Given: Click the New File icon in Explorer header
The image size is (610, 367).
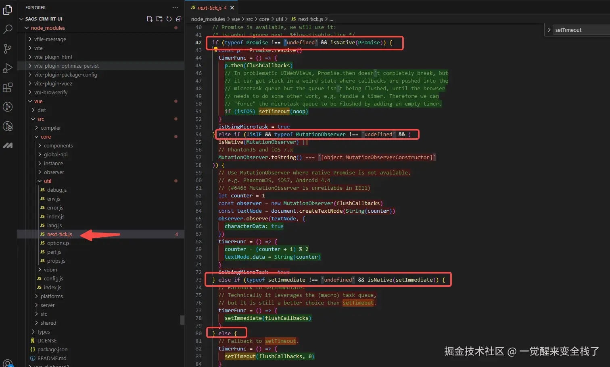Looking at the screenshot, I should click(x=150, y=19).
